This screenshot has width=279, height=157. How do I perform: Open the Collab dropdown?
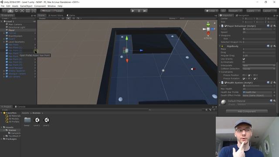tap(211, 11)
